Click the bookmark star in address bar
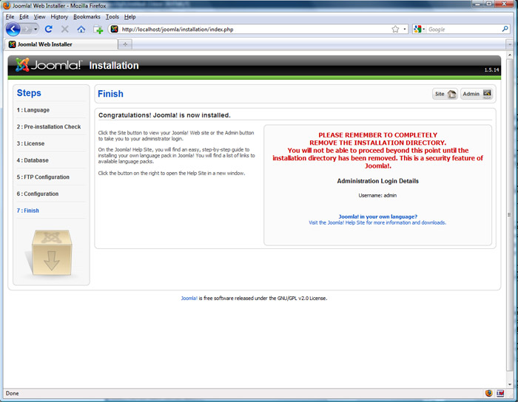 pos(395,30)
